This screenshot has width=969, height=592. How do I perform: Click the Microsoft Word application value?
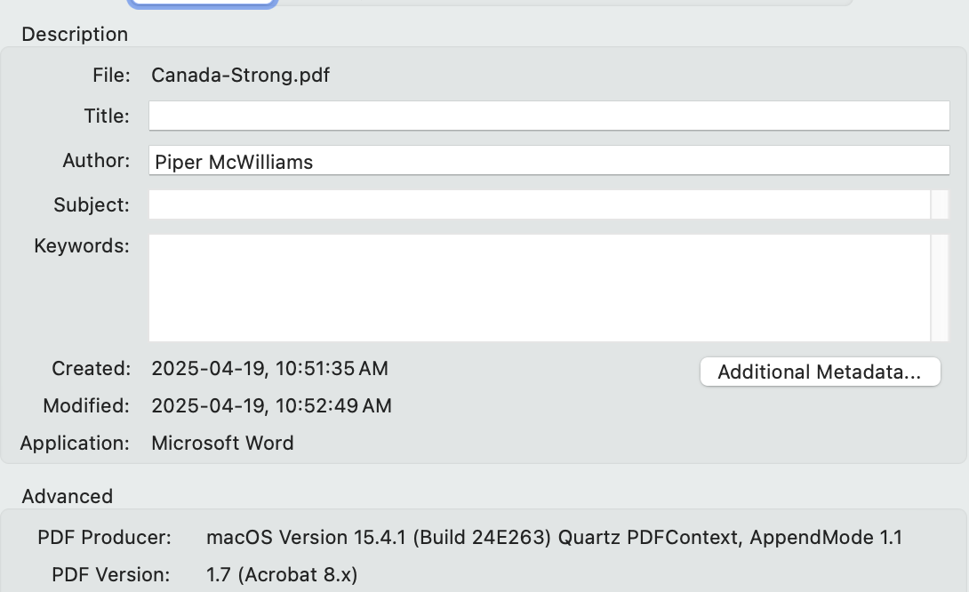[x=222, y=443]
